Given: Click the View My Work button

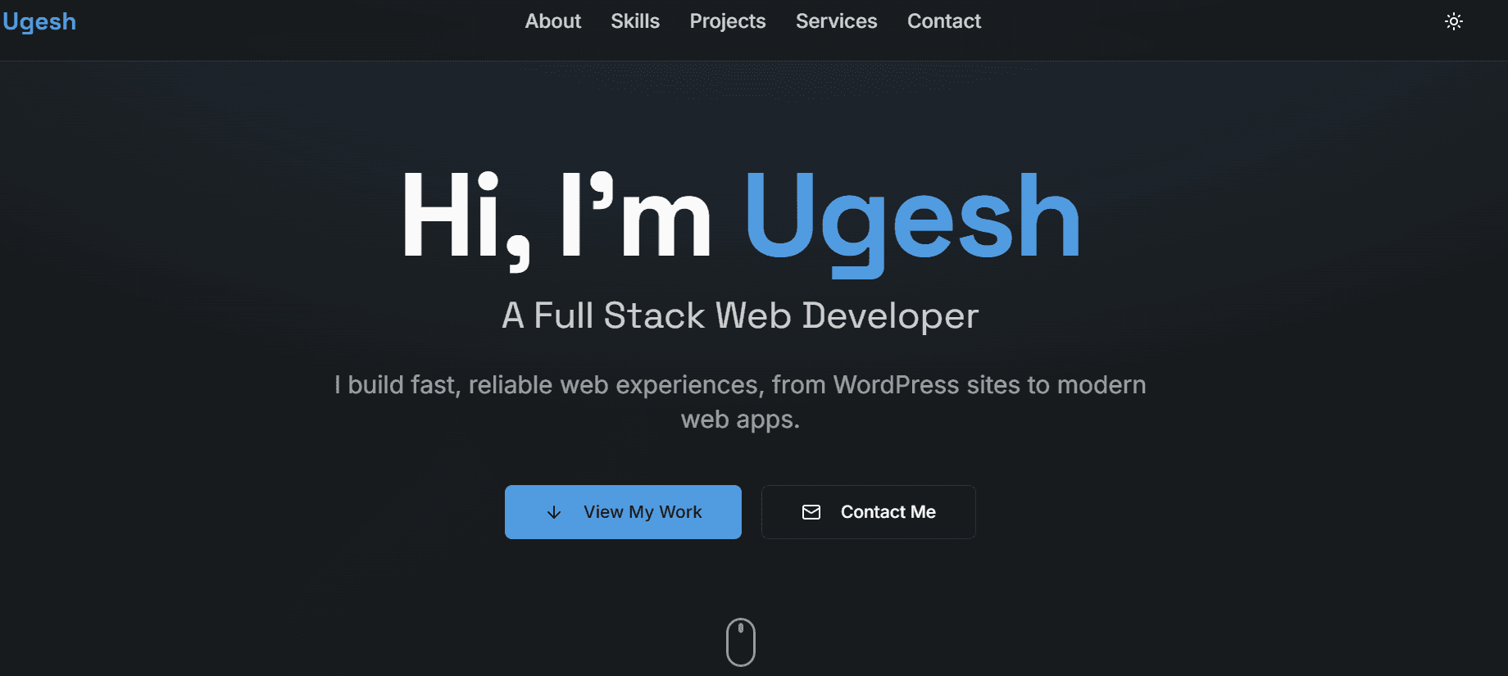Looking at the screenshot, I should click(623, 512).
